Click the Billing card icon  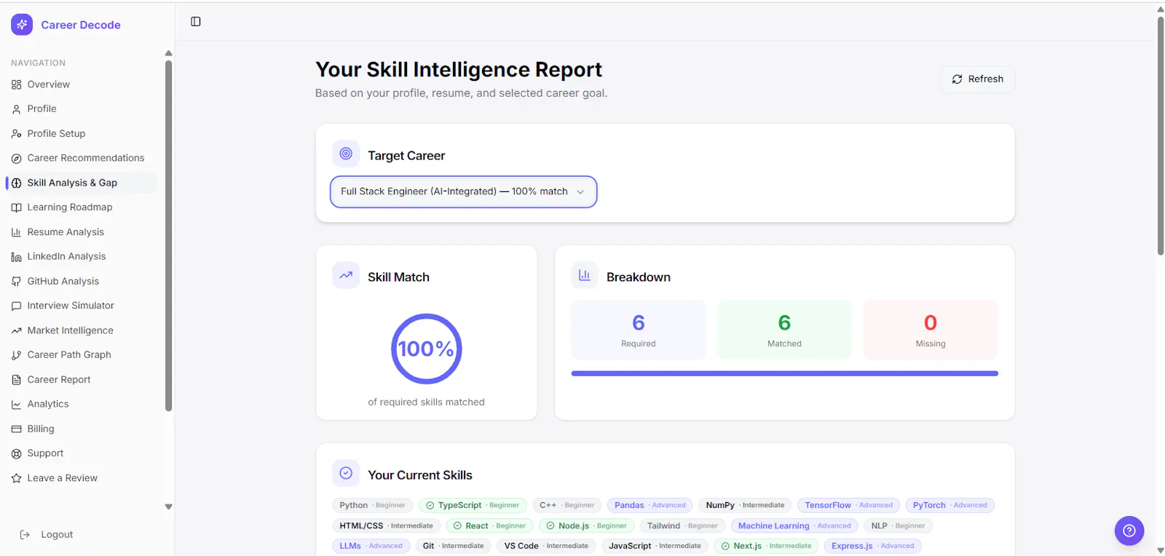(x=16, y=429)
